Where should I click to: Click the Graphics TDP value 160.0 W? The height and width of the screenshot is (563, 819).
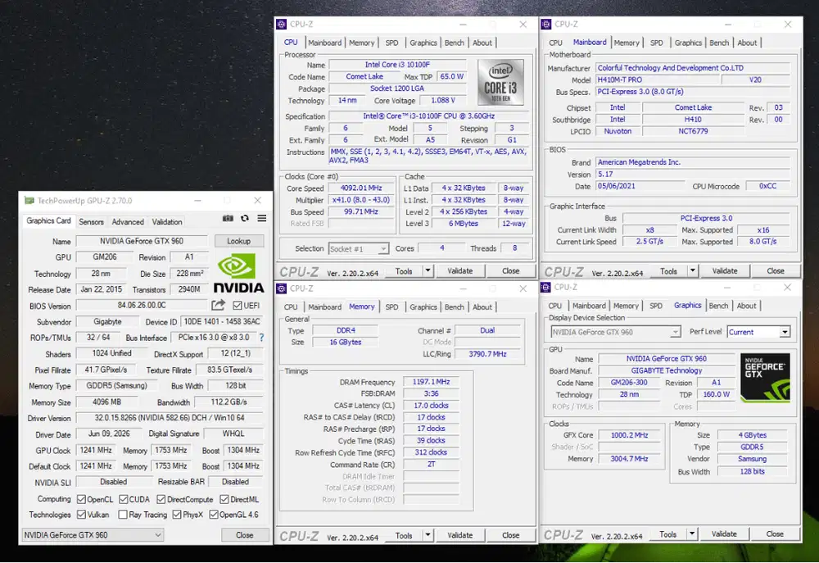pyautogui.click(x=716, y=394)
